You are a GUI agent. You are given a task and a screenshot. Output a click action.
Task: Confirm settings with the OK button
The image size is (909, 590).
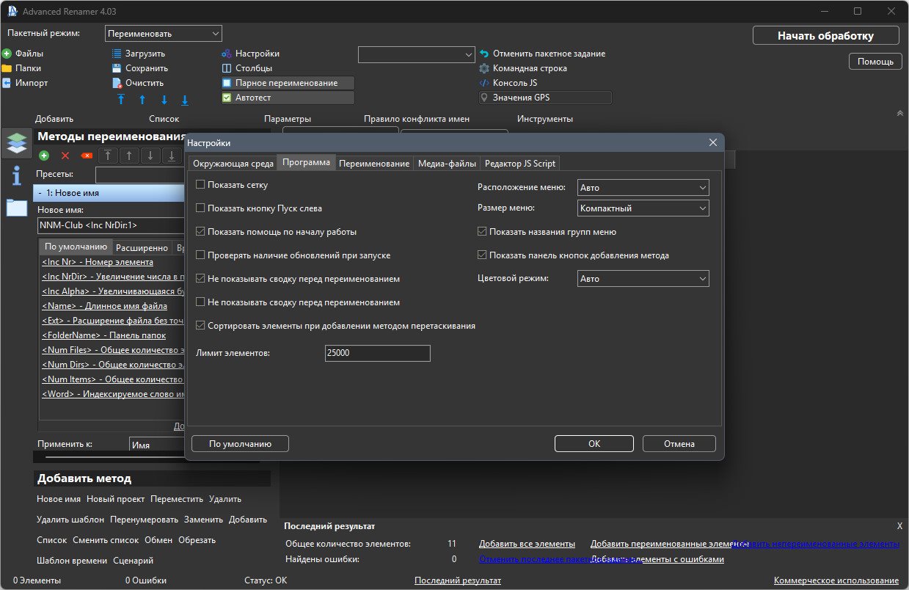pyautogui.click(x=594, y=443)
